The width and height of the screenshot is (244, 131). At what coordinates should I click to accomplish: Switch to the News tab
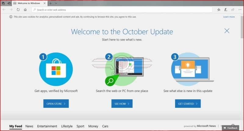pos(29,126)
